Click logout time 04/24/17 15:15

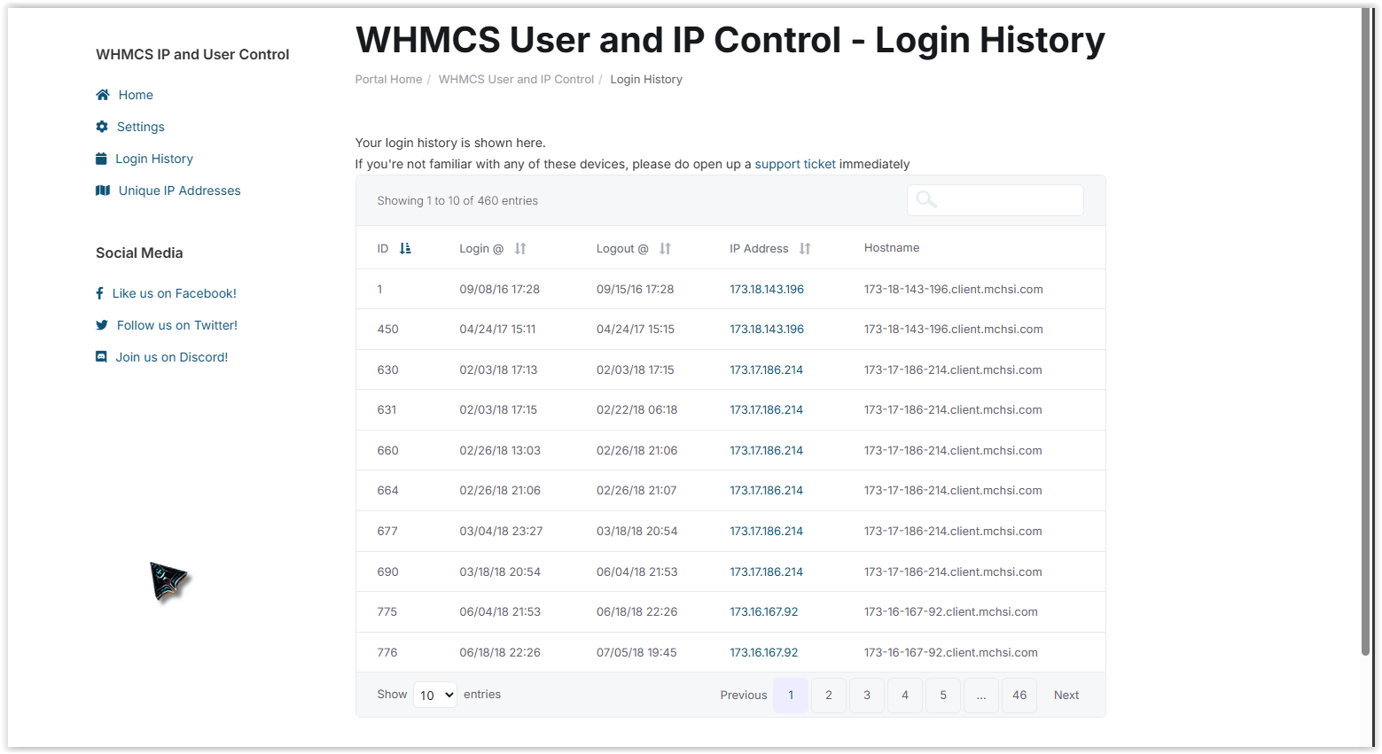[636, 329]
